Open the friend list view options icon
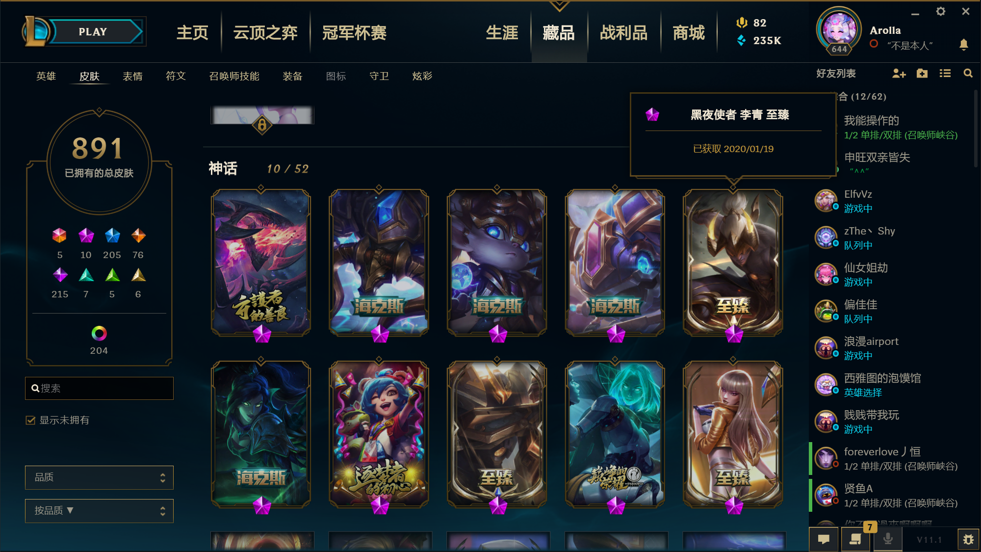The width and height of the screenshot is (981, 552). pyautogui.click(x=945, y=74)
